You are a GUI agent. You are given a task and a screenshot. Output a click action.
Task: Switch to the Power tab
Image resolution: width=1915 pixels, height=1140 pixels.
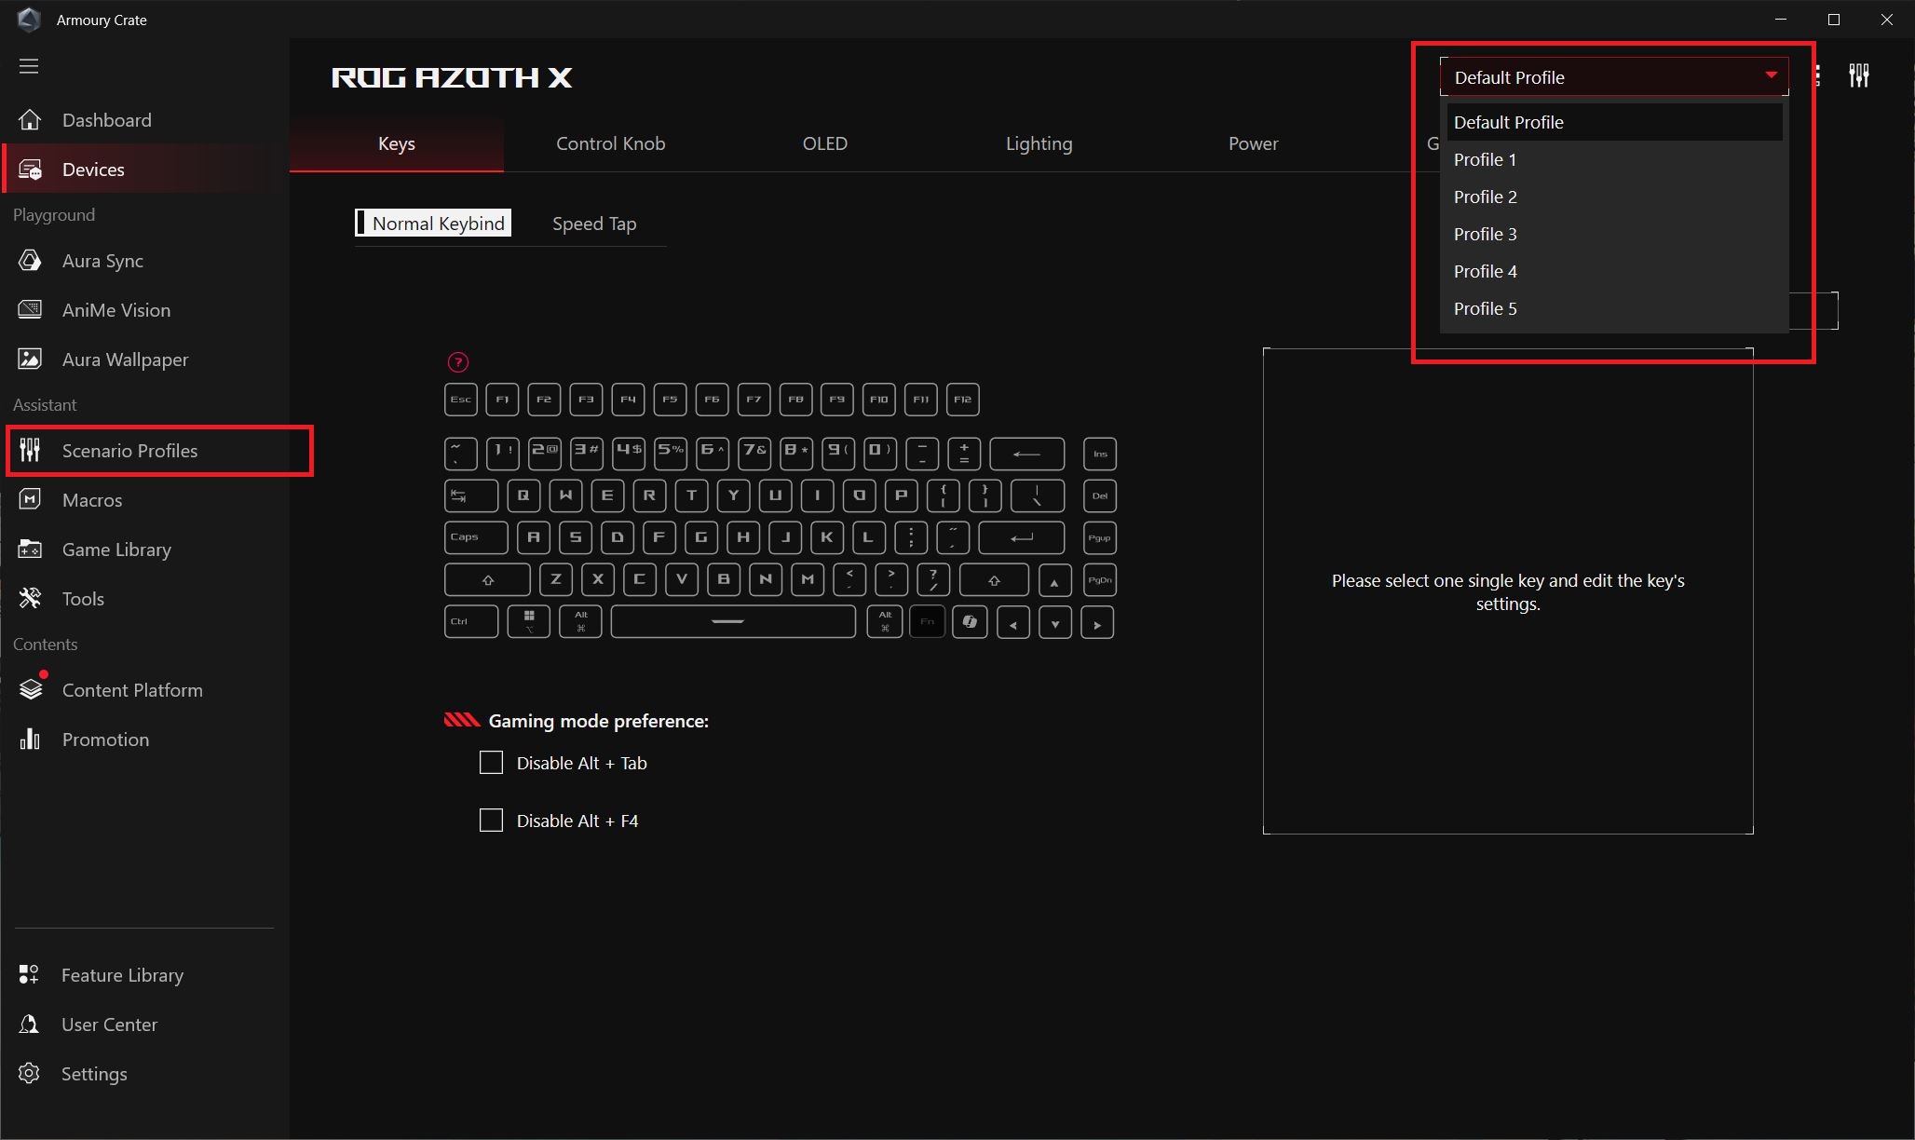[x=1254, y=143]
